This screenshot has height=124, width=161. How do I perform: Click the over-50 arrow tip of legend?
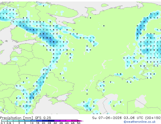80,121
